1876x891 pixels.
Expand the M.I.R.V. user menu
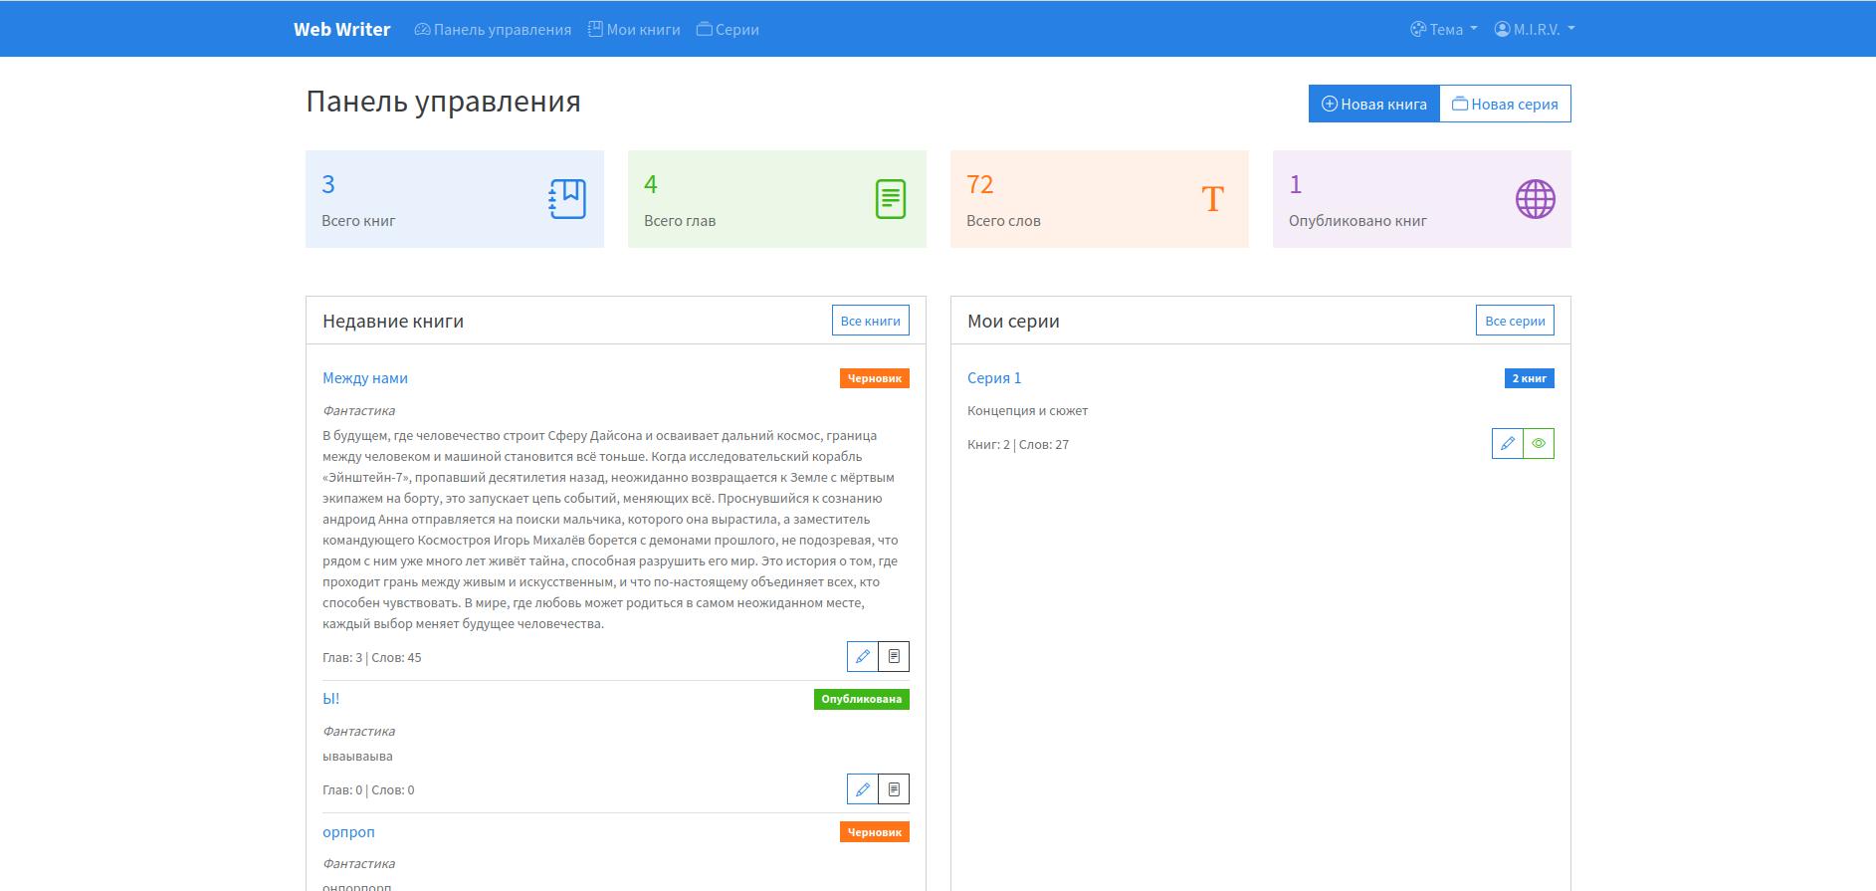pyautogui.click(x=1534, y=30)
